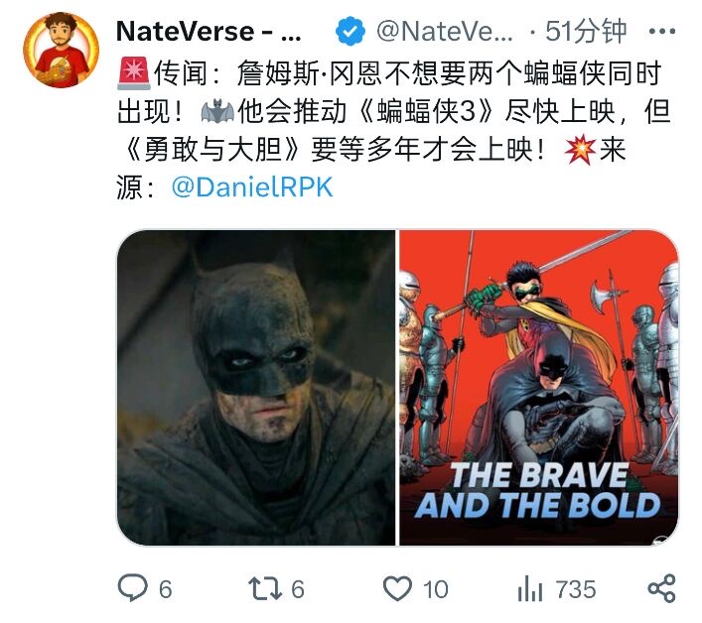Open the NateVerse display name
The height and width of the screenshot is (623, 702).
(209, 32)
